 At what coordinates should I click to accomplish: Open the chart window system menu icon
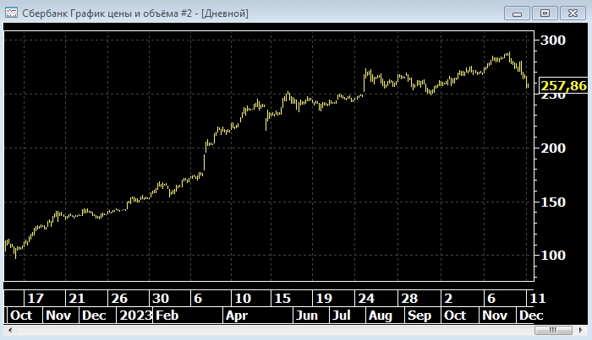(12, 13)
